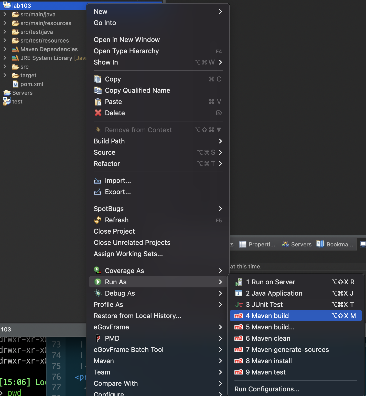Expand the Maven Dependencies node
The height and width of the screenshot is (396, 366).
[5, 49]
